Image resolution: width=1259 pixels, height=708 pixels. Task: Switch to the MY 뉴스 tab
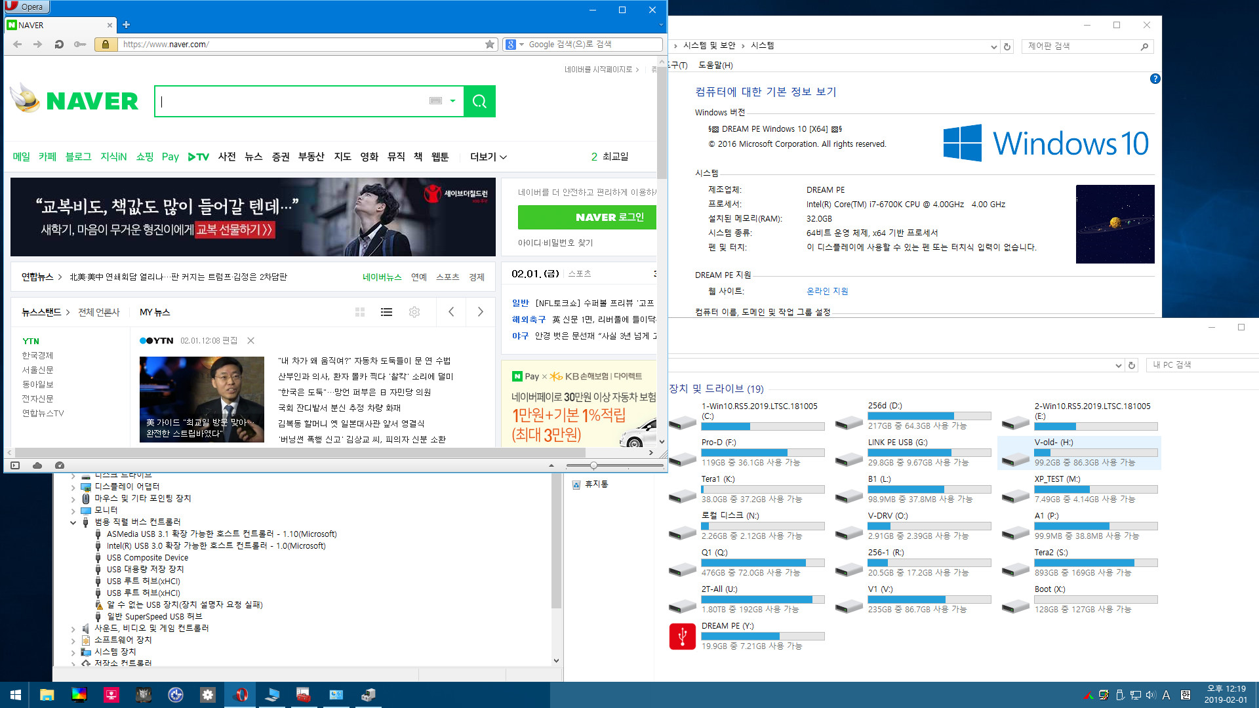tap(155, 312)
